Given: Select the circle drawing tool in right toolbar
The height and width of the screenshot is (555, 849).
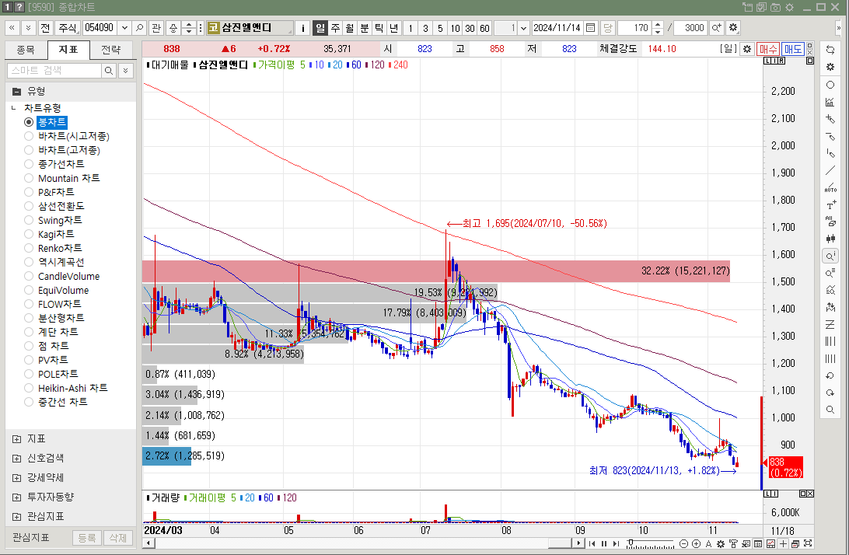Looking at the screenshot, I should tap(830, 85).
